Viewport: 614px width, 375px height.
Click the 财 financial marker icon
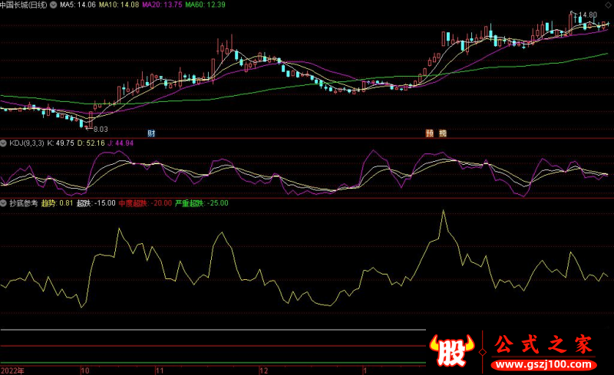click(151, 133)
